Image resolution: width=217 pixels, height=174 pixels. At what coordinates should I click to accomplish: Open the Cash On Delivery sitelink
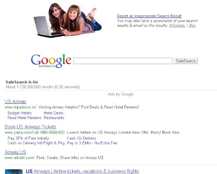81,138
